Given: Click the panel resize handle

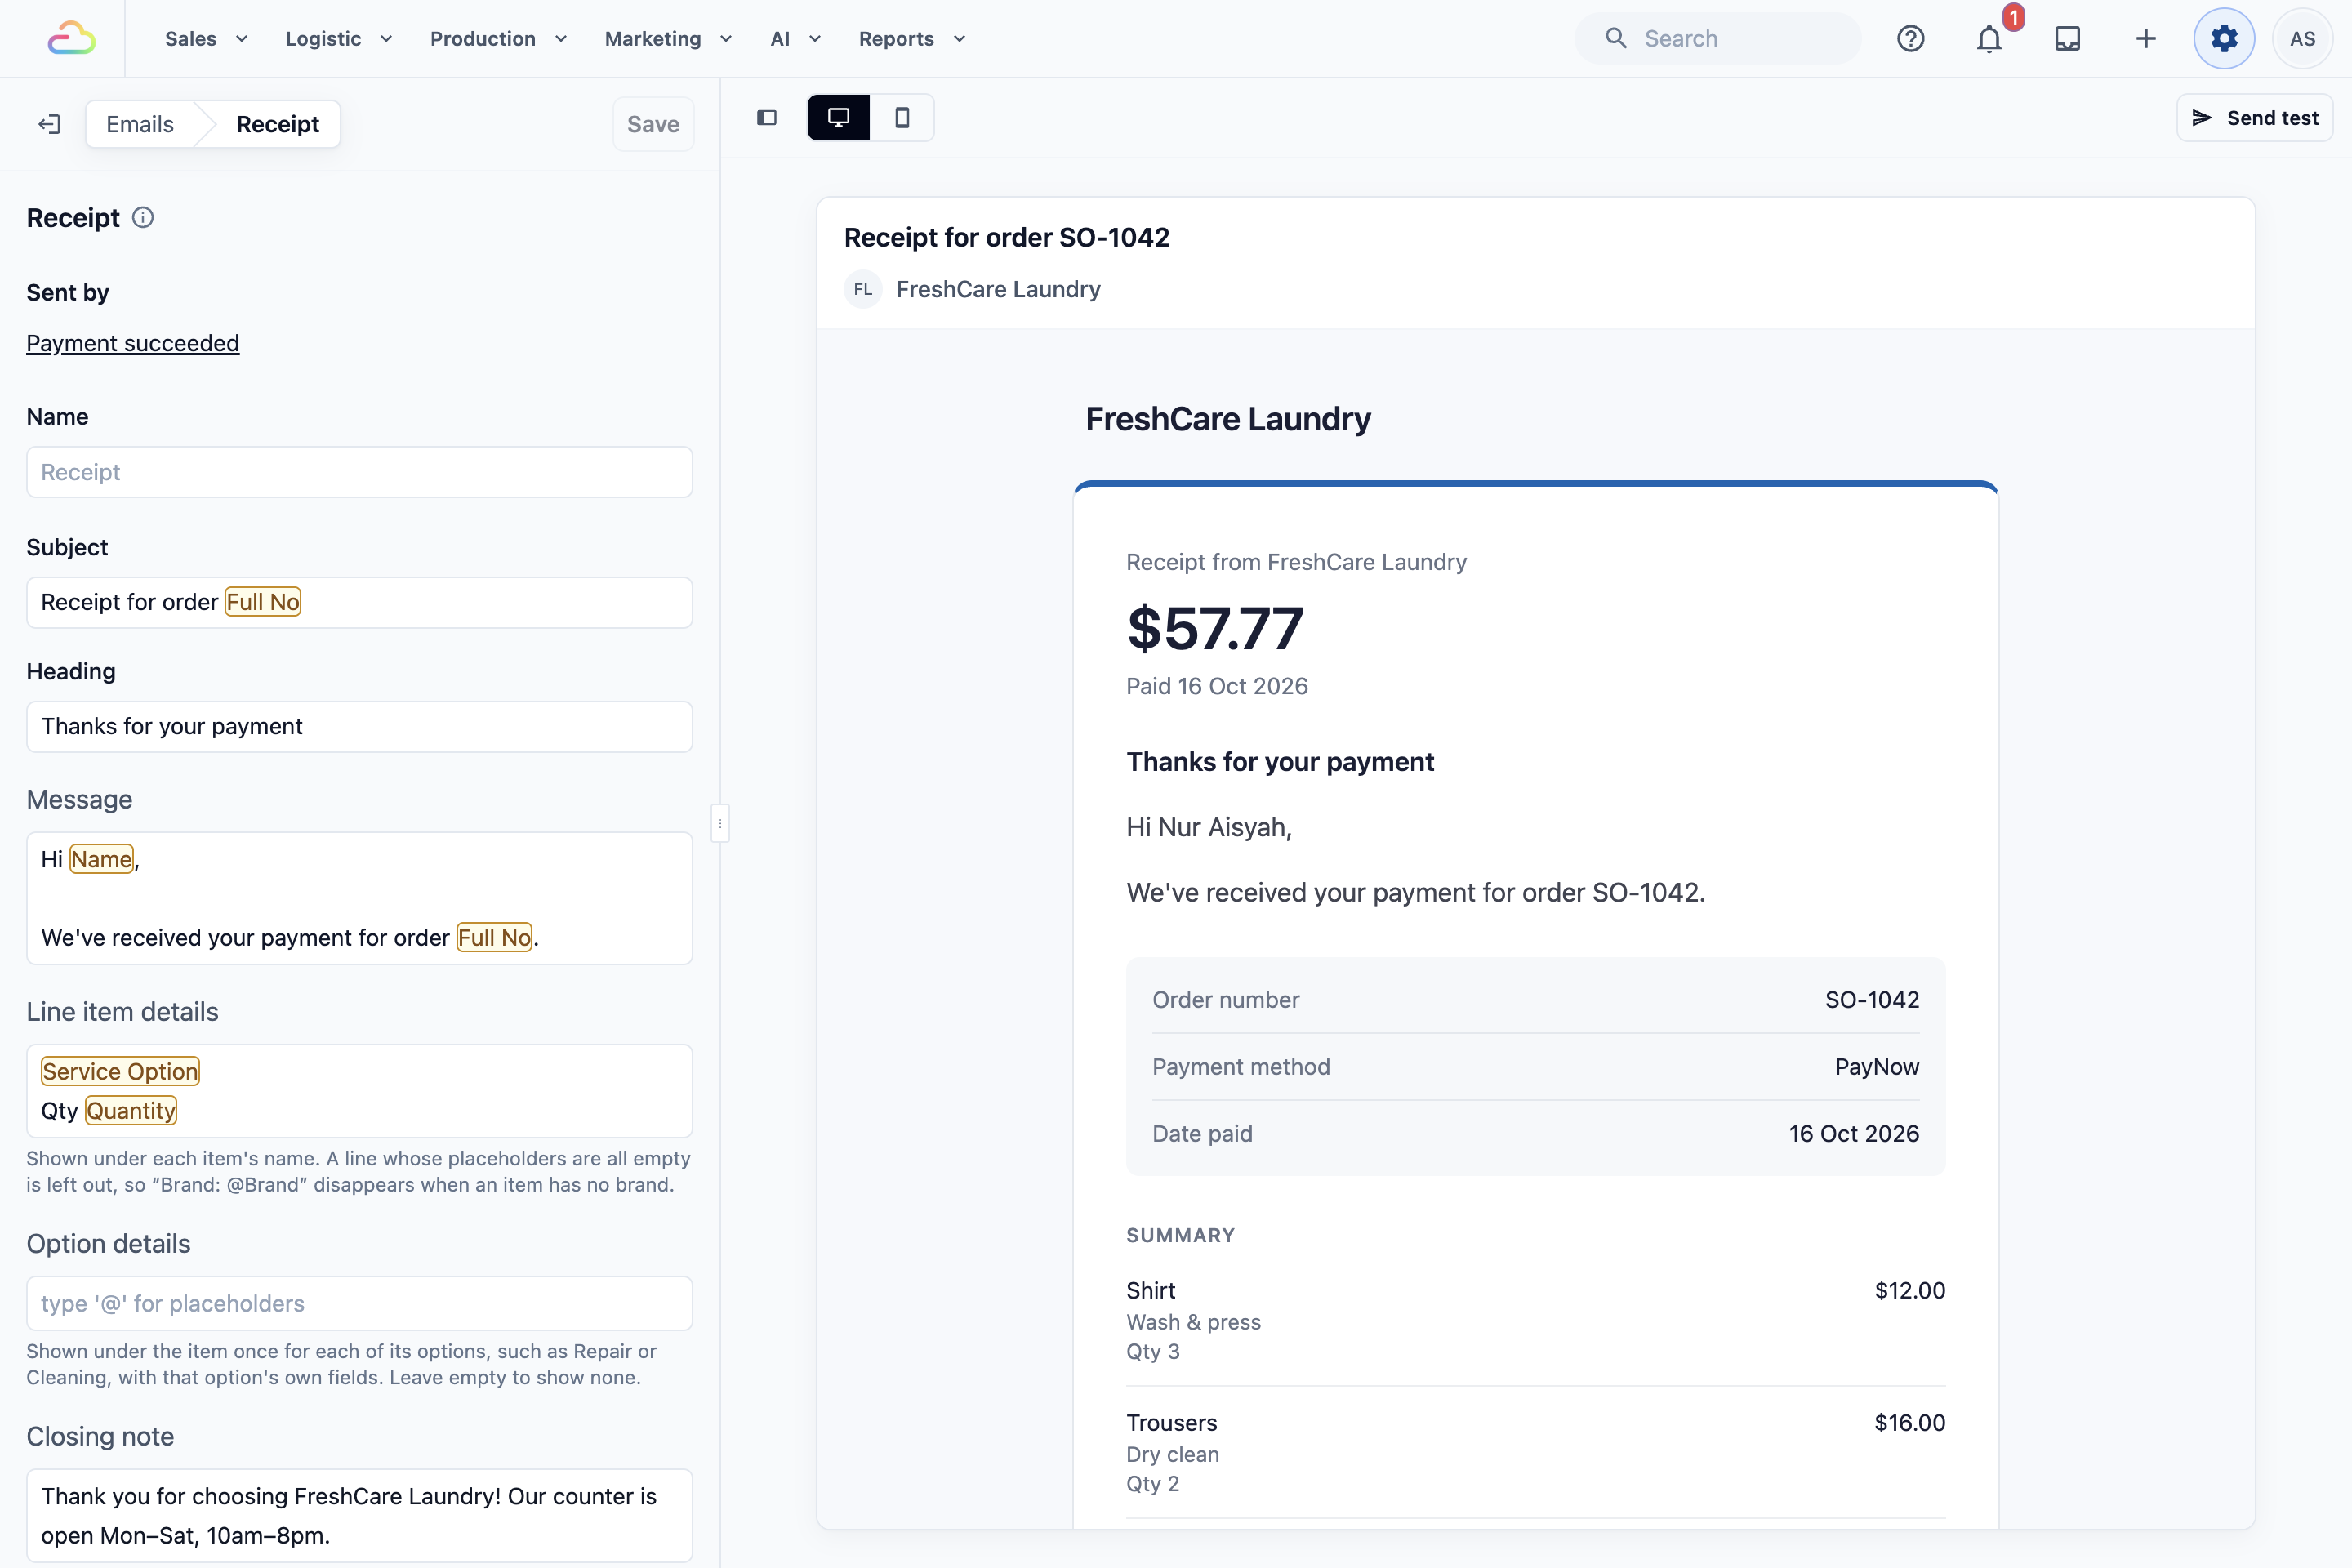Looking at the screenshot, I should [x=720, y=823].
